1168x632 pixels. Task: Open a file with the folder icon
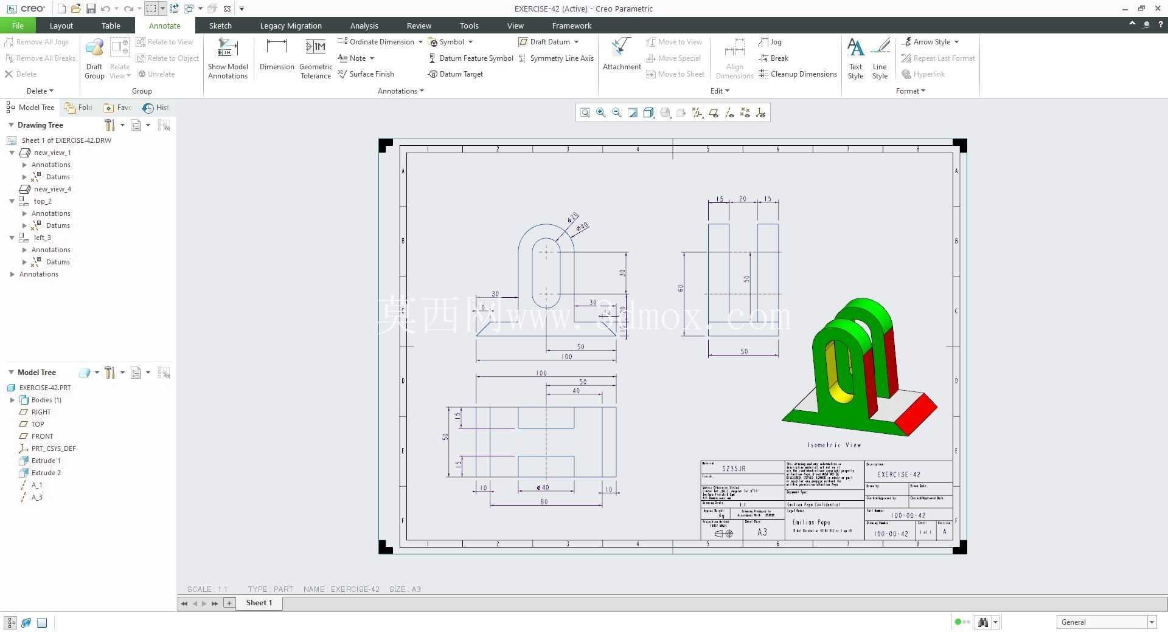[76, 9]
